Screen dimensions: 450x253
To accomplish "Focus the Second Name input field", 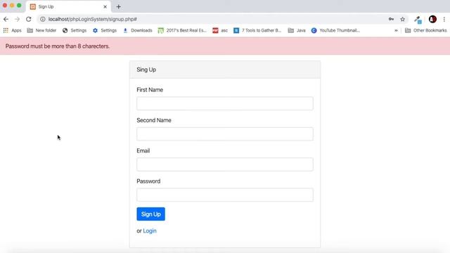I will (225, 134).
